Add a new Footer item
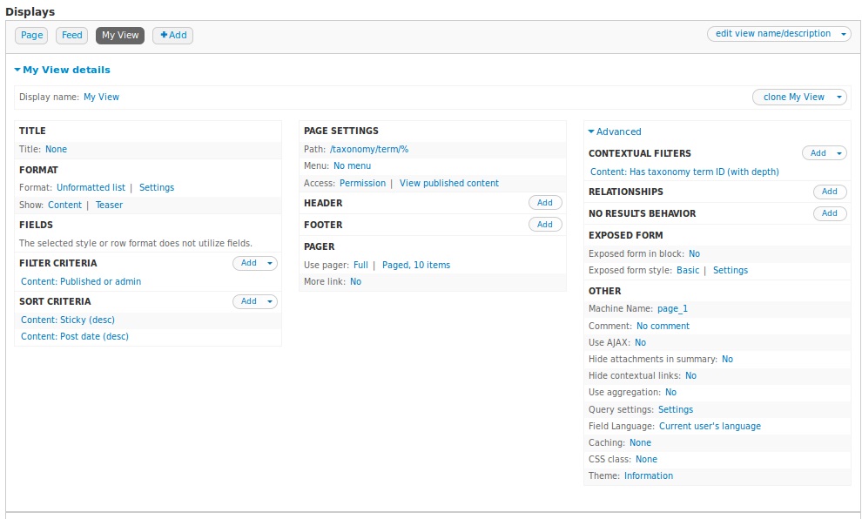Image resolution: width=862 pixels, height=519 pixels. tap(544, 225)
